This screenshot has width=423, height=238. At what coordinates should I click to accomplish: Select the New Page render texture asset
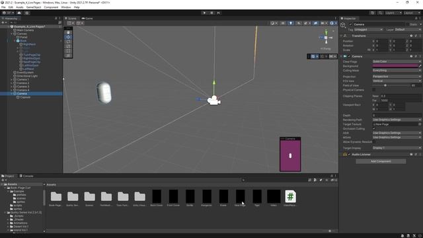tap(240, 198)
